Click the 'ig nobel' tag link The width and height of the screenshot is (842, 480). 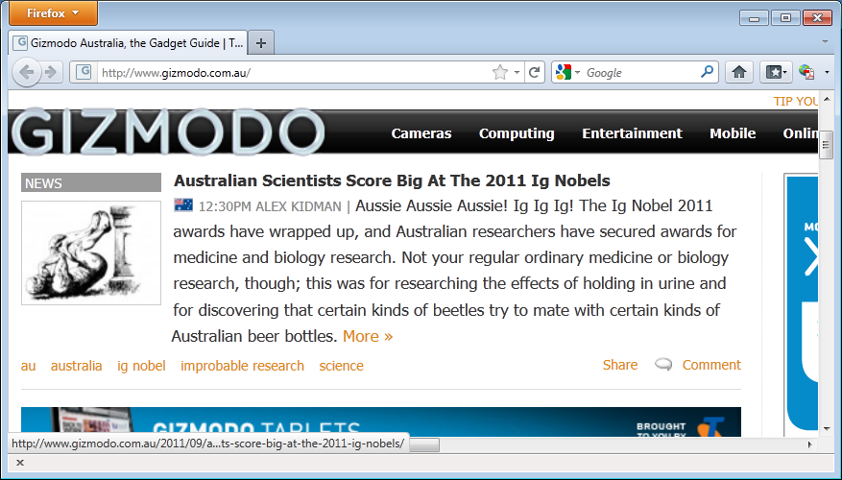141,366
